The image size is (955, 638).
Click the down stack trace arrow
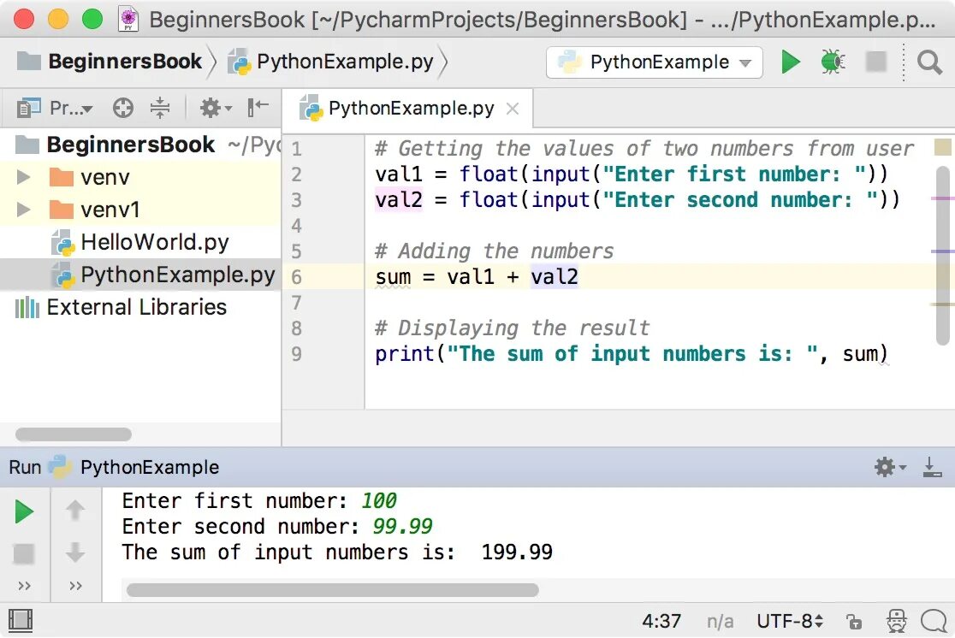click(x=75, y=552)
